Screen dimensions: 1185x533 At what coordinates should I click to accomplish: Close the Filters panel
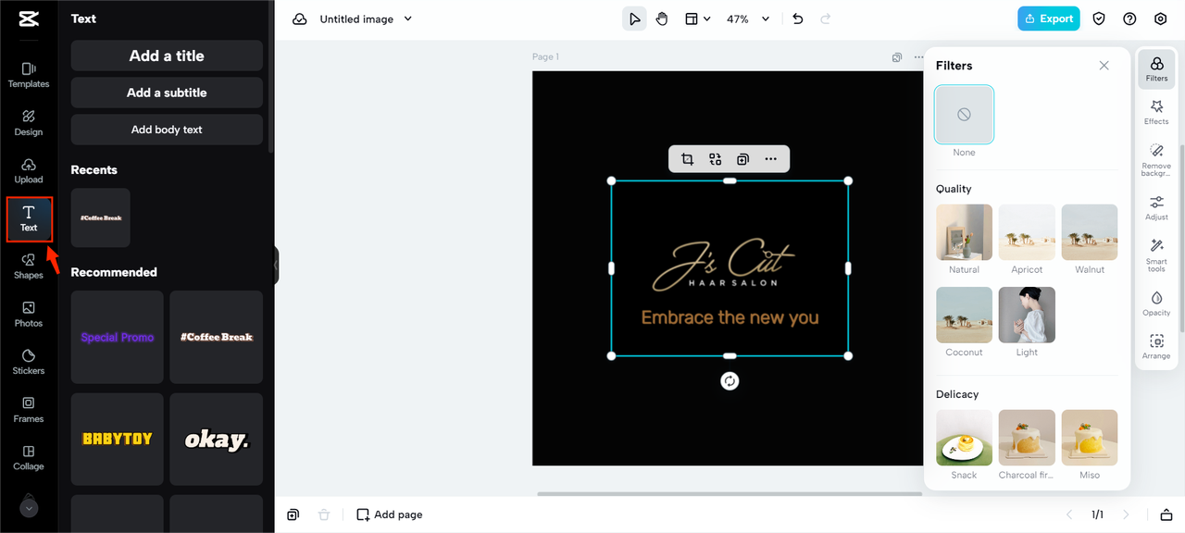coord(1104,66)
